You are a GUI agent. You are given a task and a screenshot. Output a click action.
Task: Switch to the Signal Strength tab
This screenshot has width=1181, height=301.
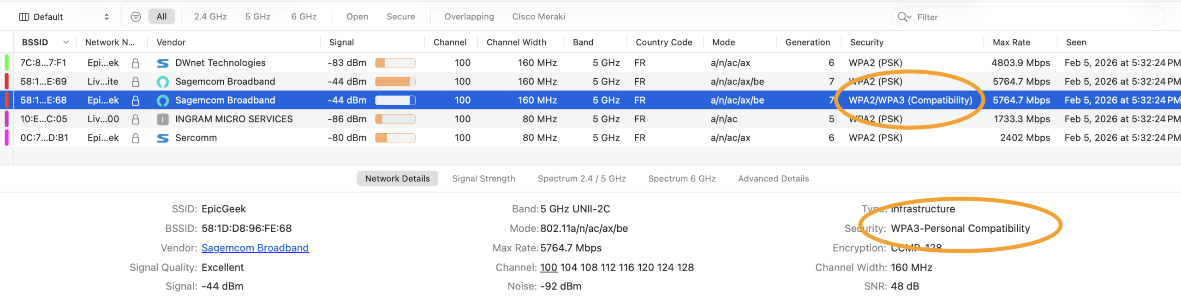click(x=483, y=178)
